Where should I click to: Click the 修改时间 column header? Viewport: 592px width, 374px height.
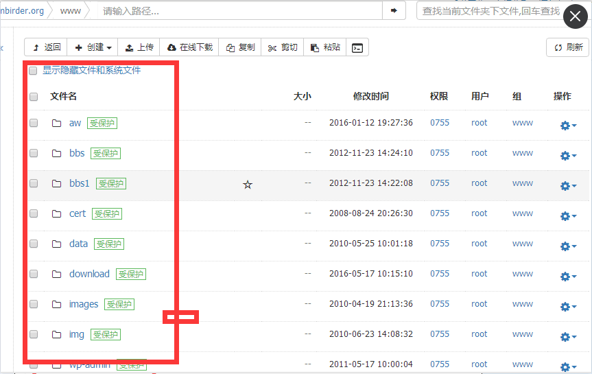point(370,96)
